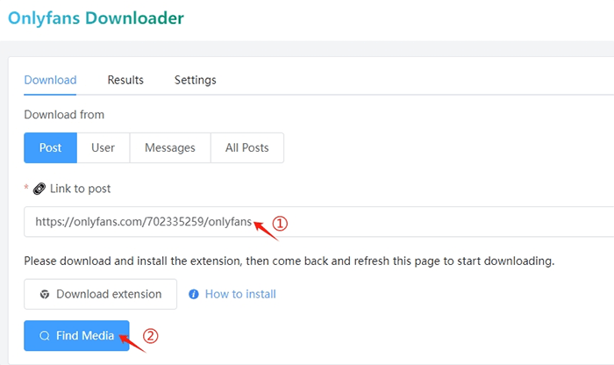The width and height of the screenshot is (614, 365).
Task: Select Messages as download source
Action: pyautogui.click(x=170, y=147)
